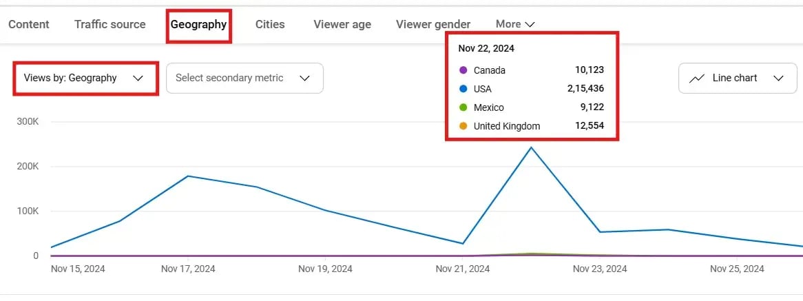The width and height of the screenshot is (803, 301).
Task: Click the chevron beside More
Action: pyautogui.click(x=530, y=24)
